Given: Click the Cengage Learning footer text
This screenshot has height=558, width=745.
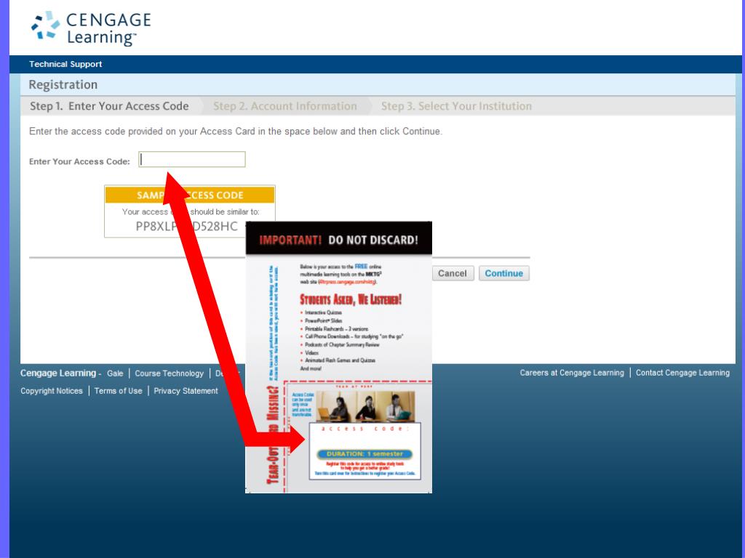Looking at the screenshot, I should point(58,373).
